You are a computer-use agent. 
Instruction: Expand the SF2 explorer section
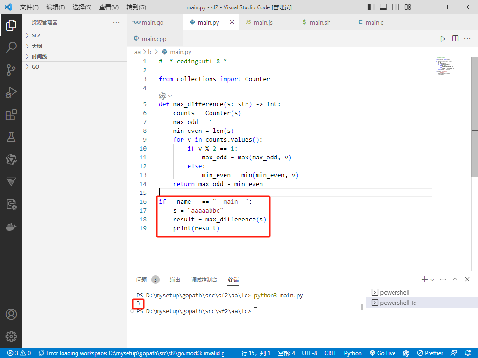coord(75,35)
